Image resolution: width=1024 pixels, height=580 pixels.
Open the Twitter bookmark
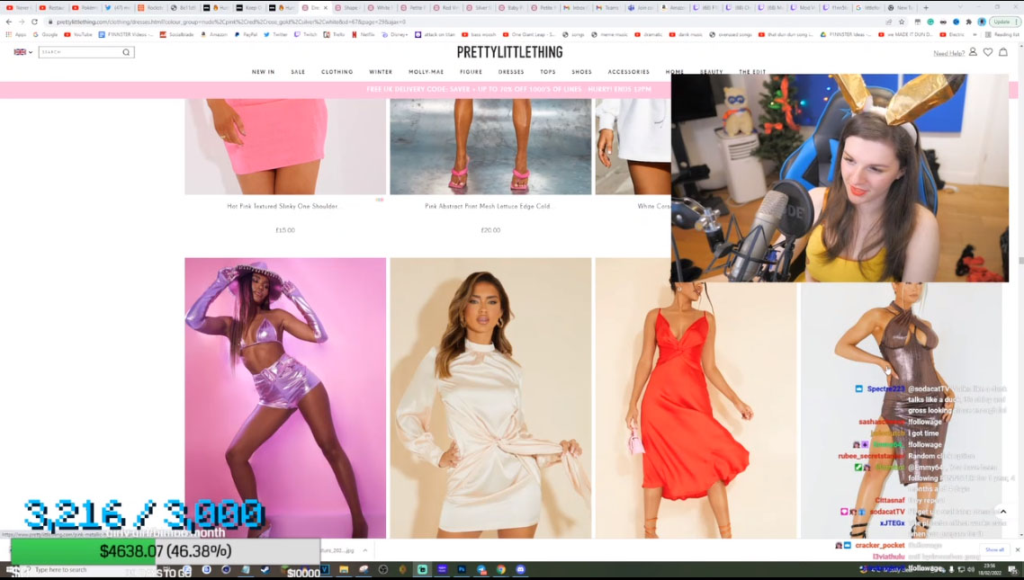pyautogui.click(x=275, y=34)
